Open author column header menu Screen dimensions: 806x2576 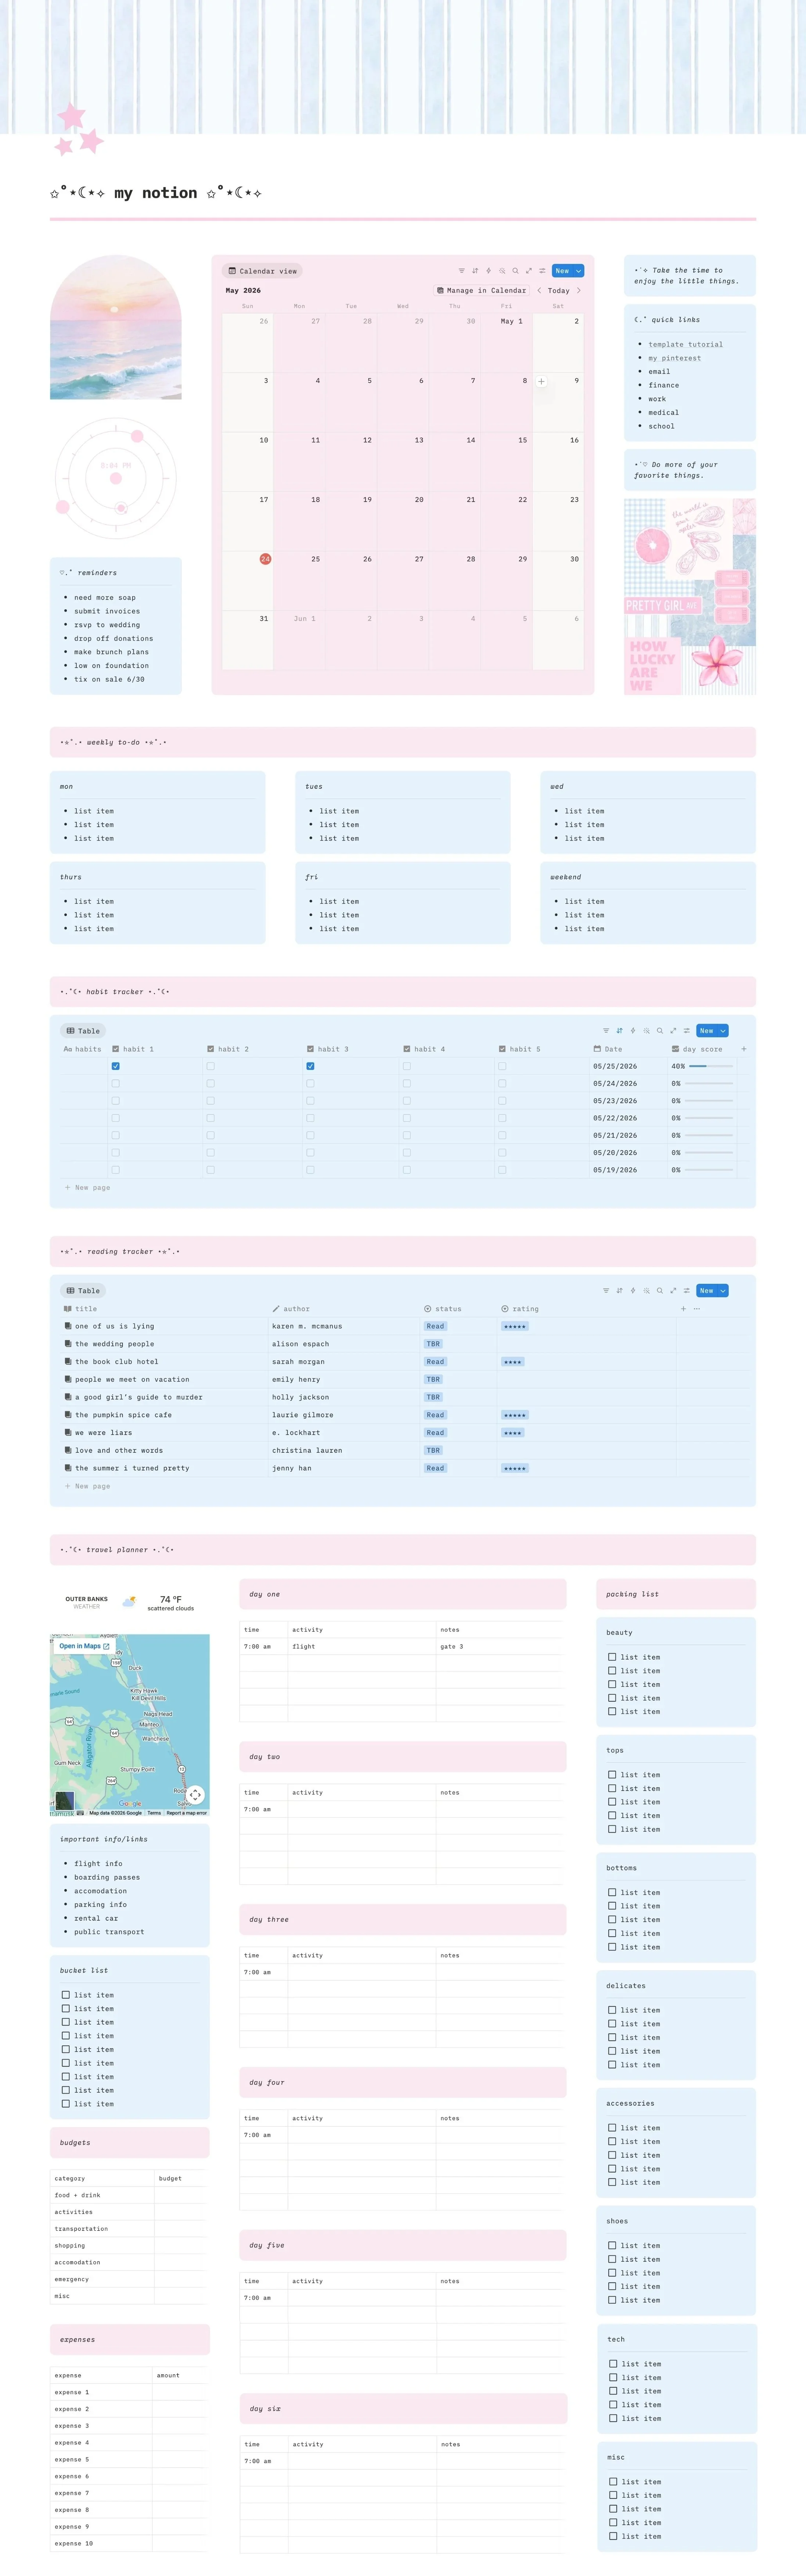pyautogui.click(x=291, y=1309)
